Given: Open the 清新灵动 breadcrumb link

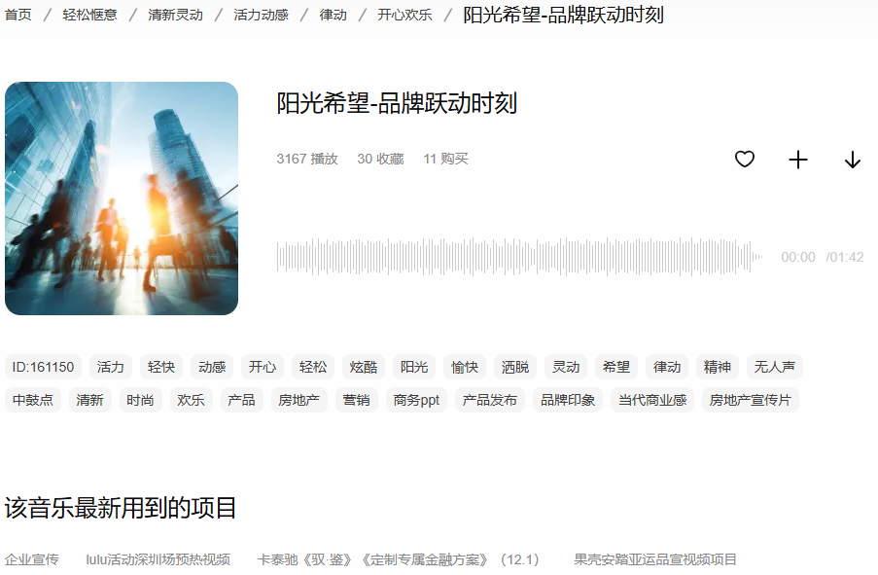Looking at the screenshot, I should click(175, 15).
